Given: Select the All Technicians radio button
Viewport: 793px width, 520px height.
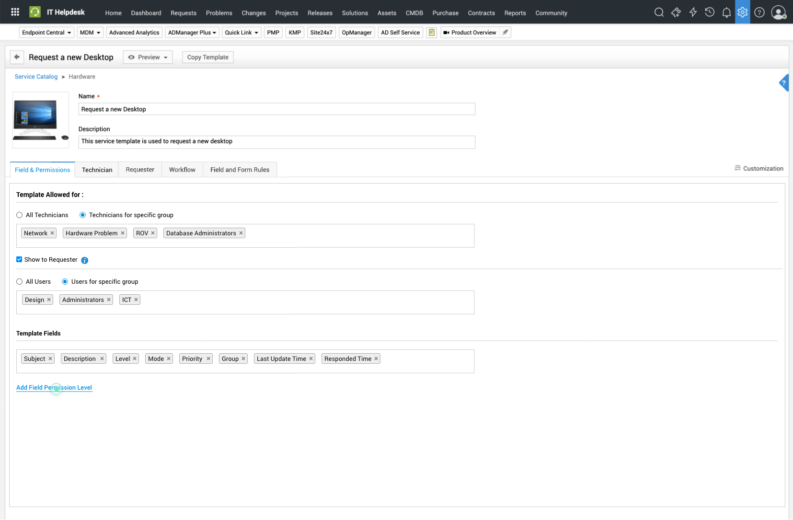Looking at the screenshot, I should pos(20,215).
